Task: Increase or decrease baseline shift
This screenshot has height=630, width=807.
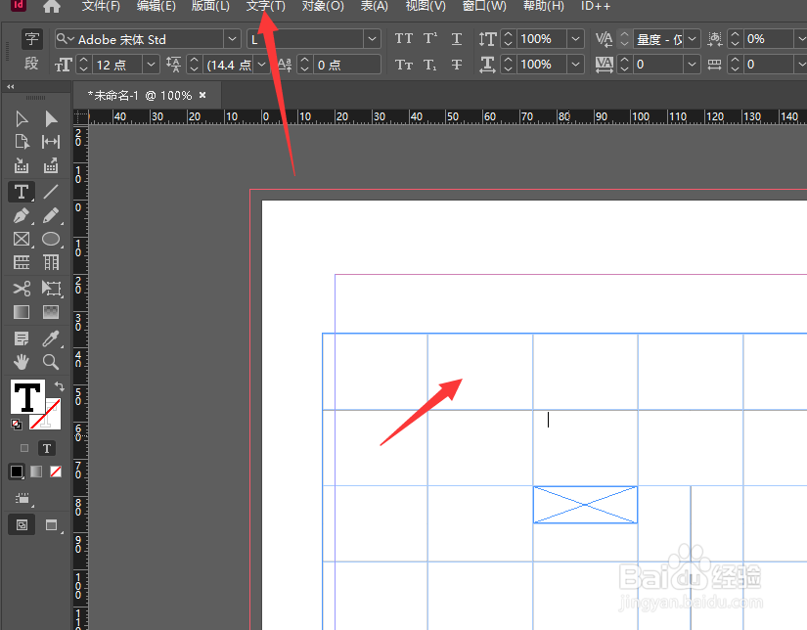Action: (304, 65)
